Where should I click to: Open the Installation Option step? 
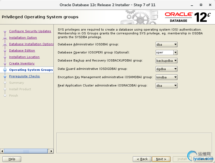pos(23,38)
